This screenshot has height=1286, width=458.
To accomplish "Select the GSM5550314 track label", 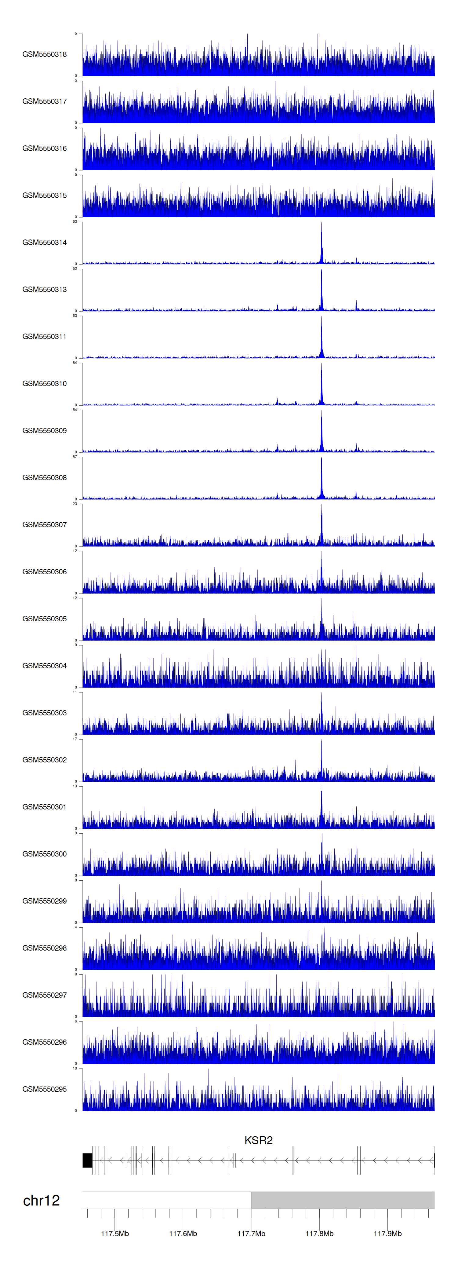I will (44, 243).
